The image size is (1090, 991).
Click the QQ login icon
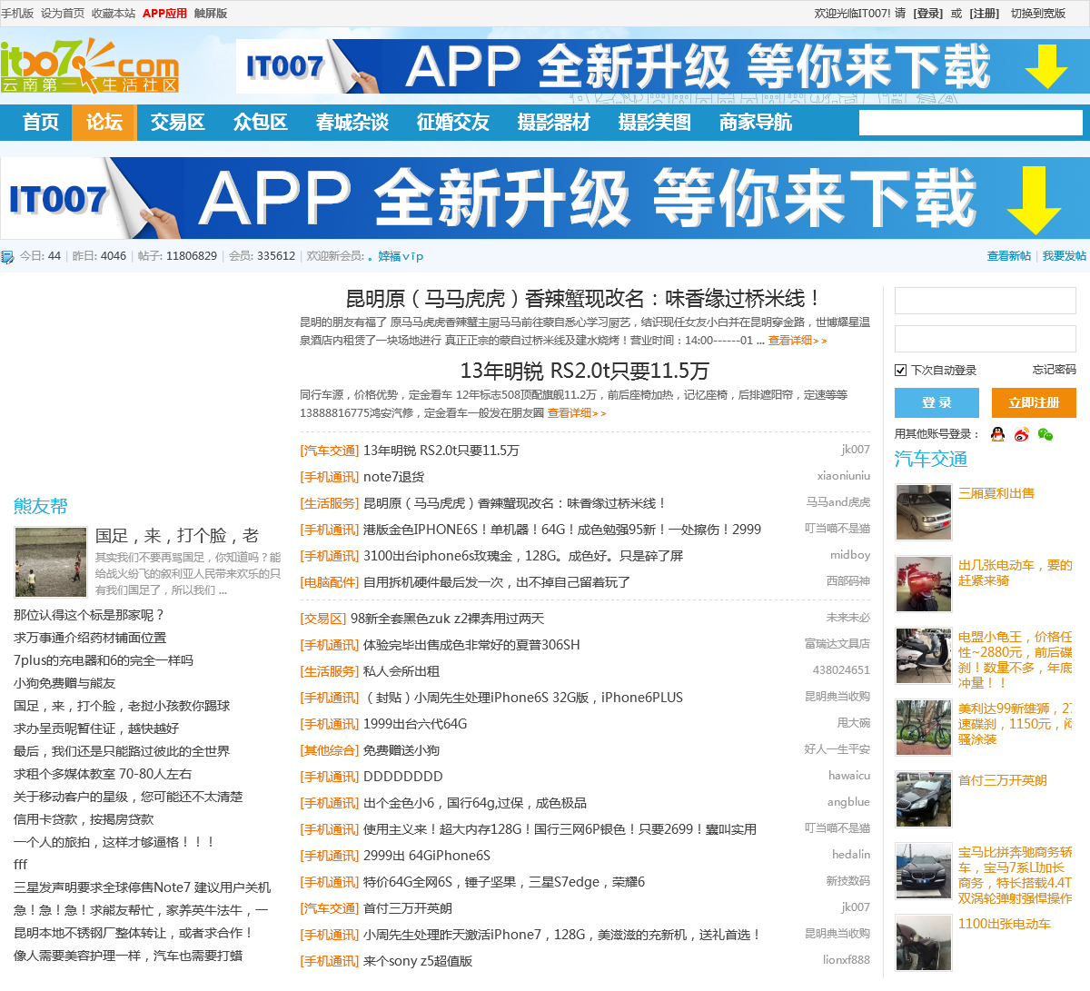(x=997, y=434)
